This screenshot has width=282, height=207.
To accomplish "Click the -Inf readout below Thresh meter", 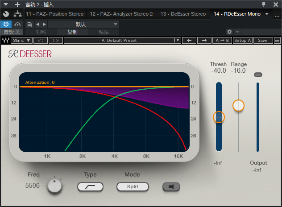I will pos(218,163).
